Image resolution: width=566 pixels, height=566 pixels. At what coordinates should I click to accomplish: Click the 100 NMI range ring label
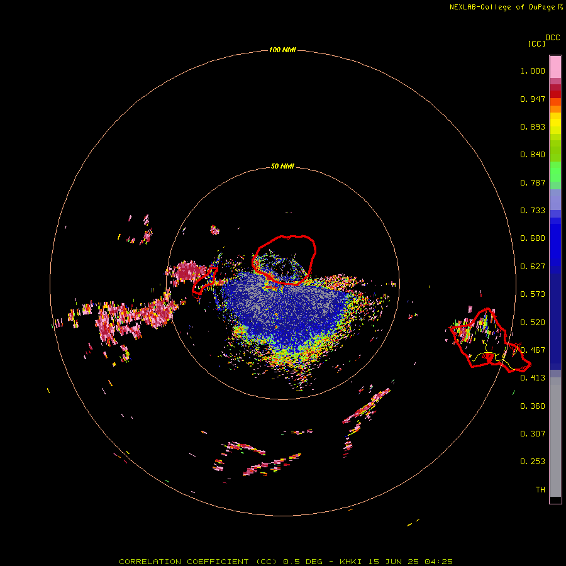pos(282,50)
